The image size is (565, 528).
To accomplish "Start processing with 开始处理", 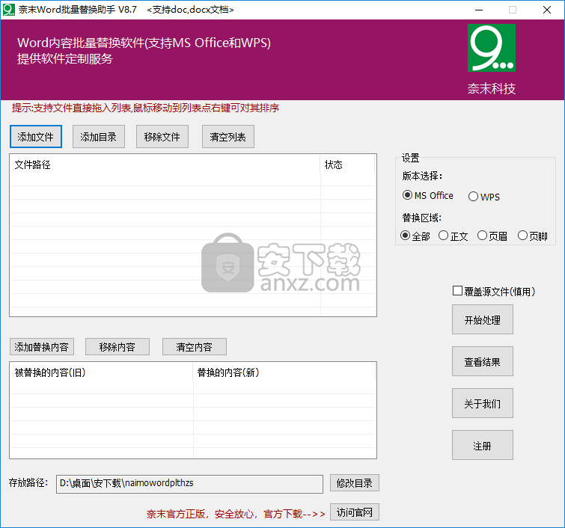I will pos(483,319).
